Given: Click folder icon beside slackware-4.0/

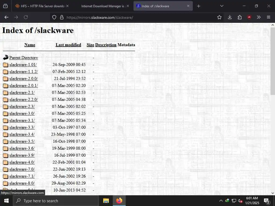Looking at the screenshot, I should click(x=6, y=162).
